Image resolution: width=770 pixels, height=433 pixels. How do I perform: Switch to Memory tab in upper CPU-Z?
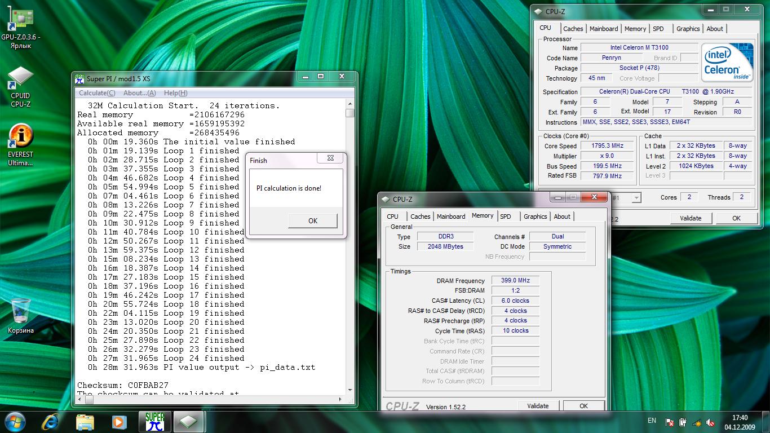[635, 29]
